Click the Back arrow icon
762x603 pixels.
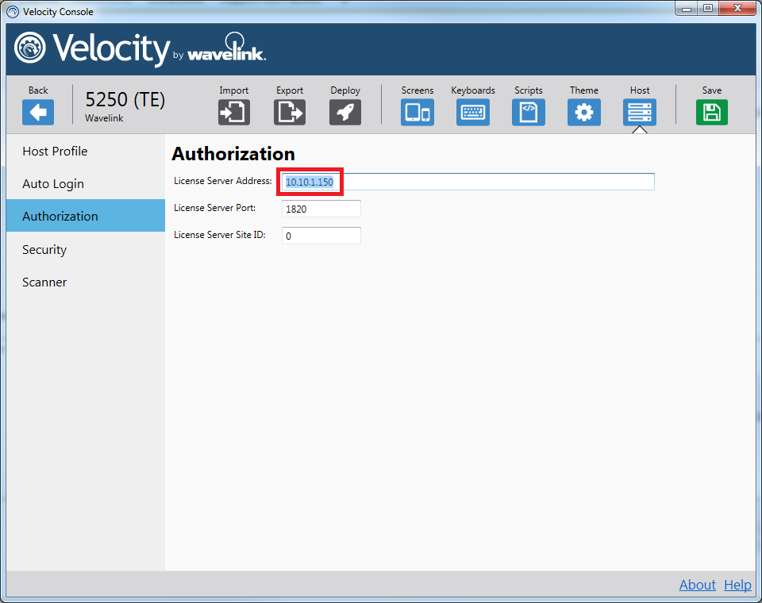click(37, 112)
